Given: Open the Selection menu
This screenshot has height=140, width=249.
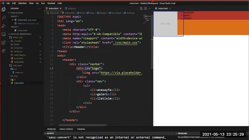Looking at the screenshot, I should click(x=22, y=3).
